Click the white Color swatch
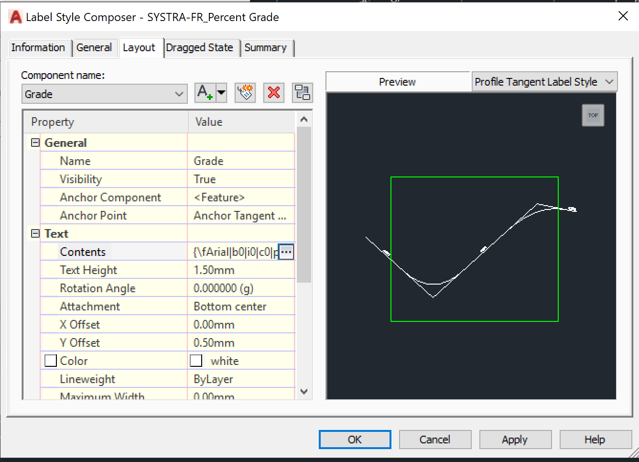The image size is (639, 462). [x=196, y=360]
